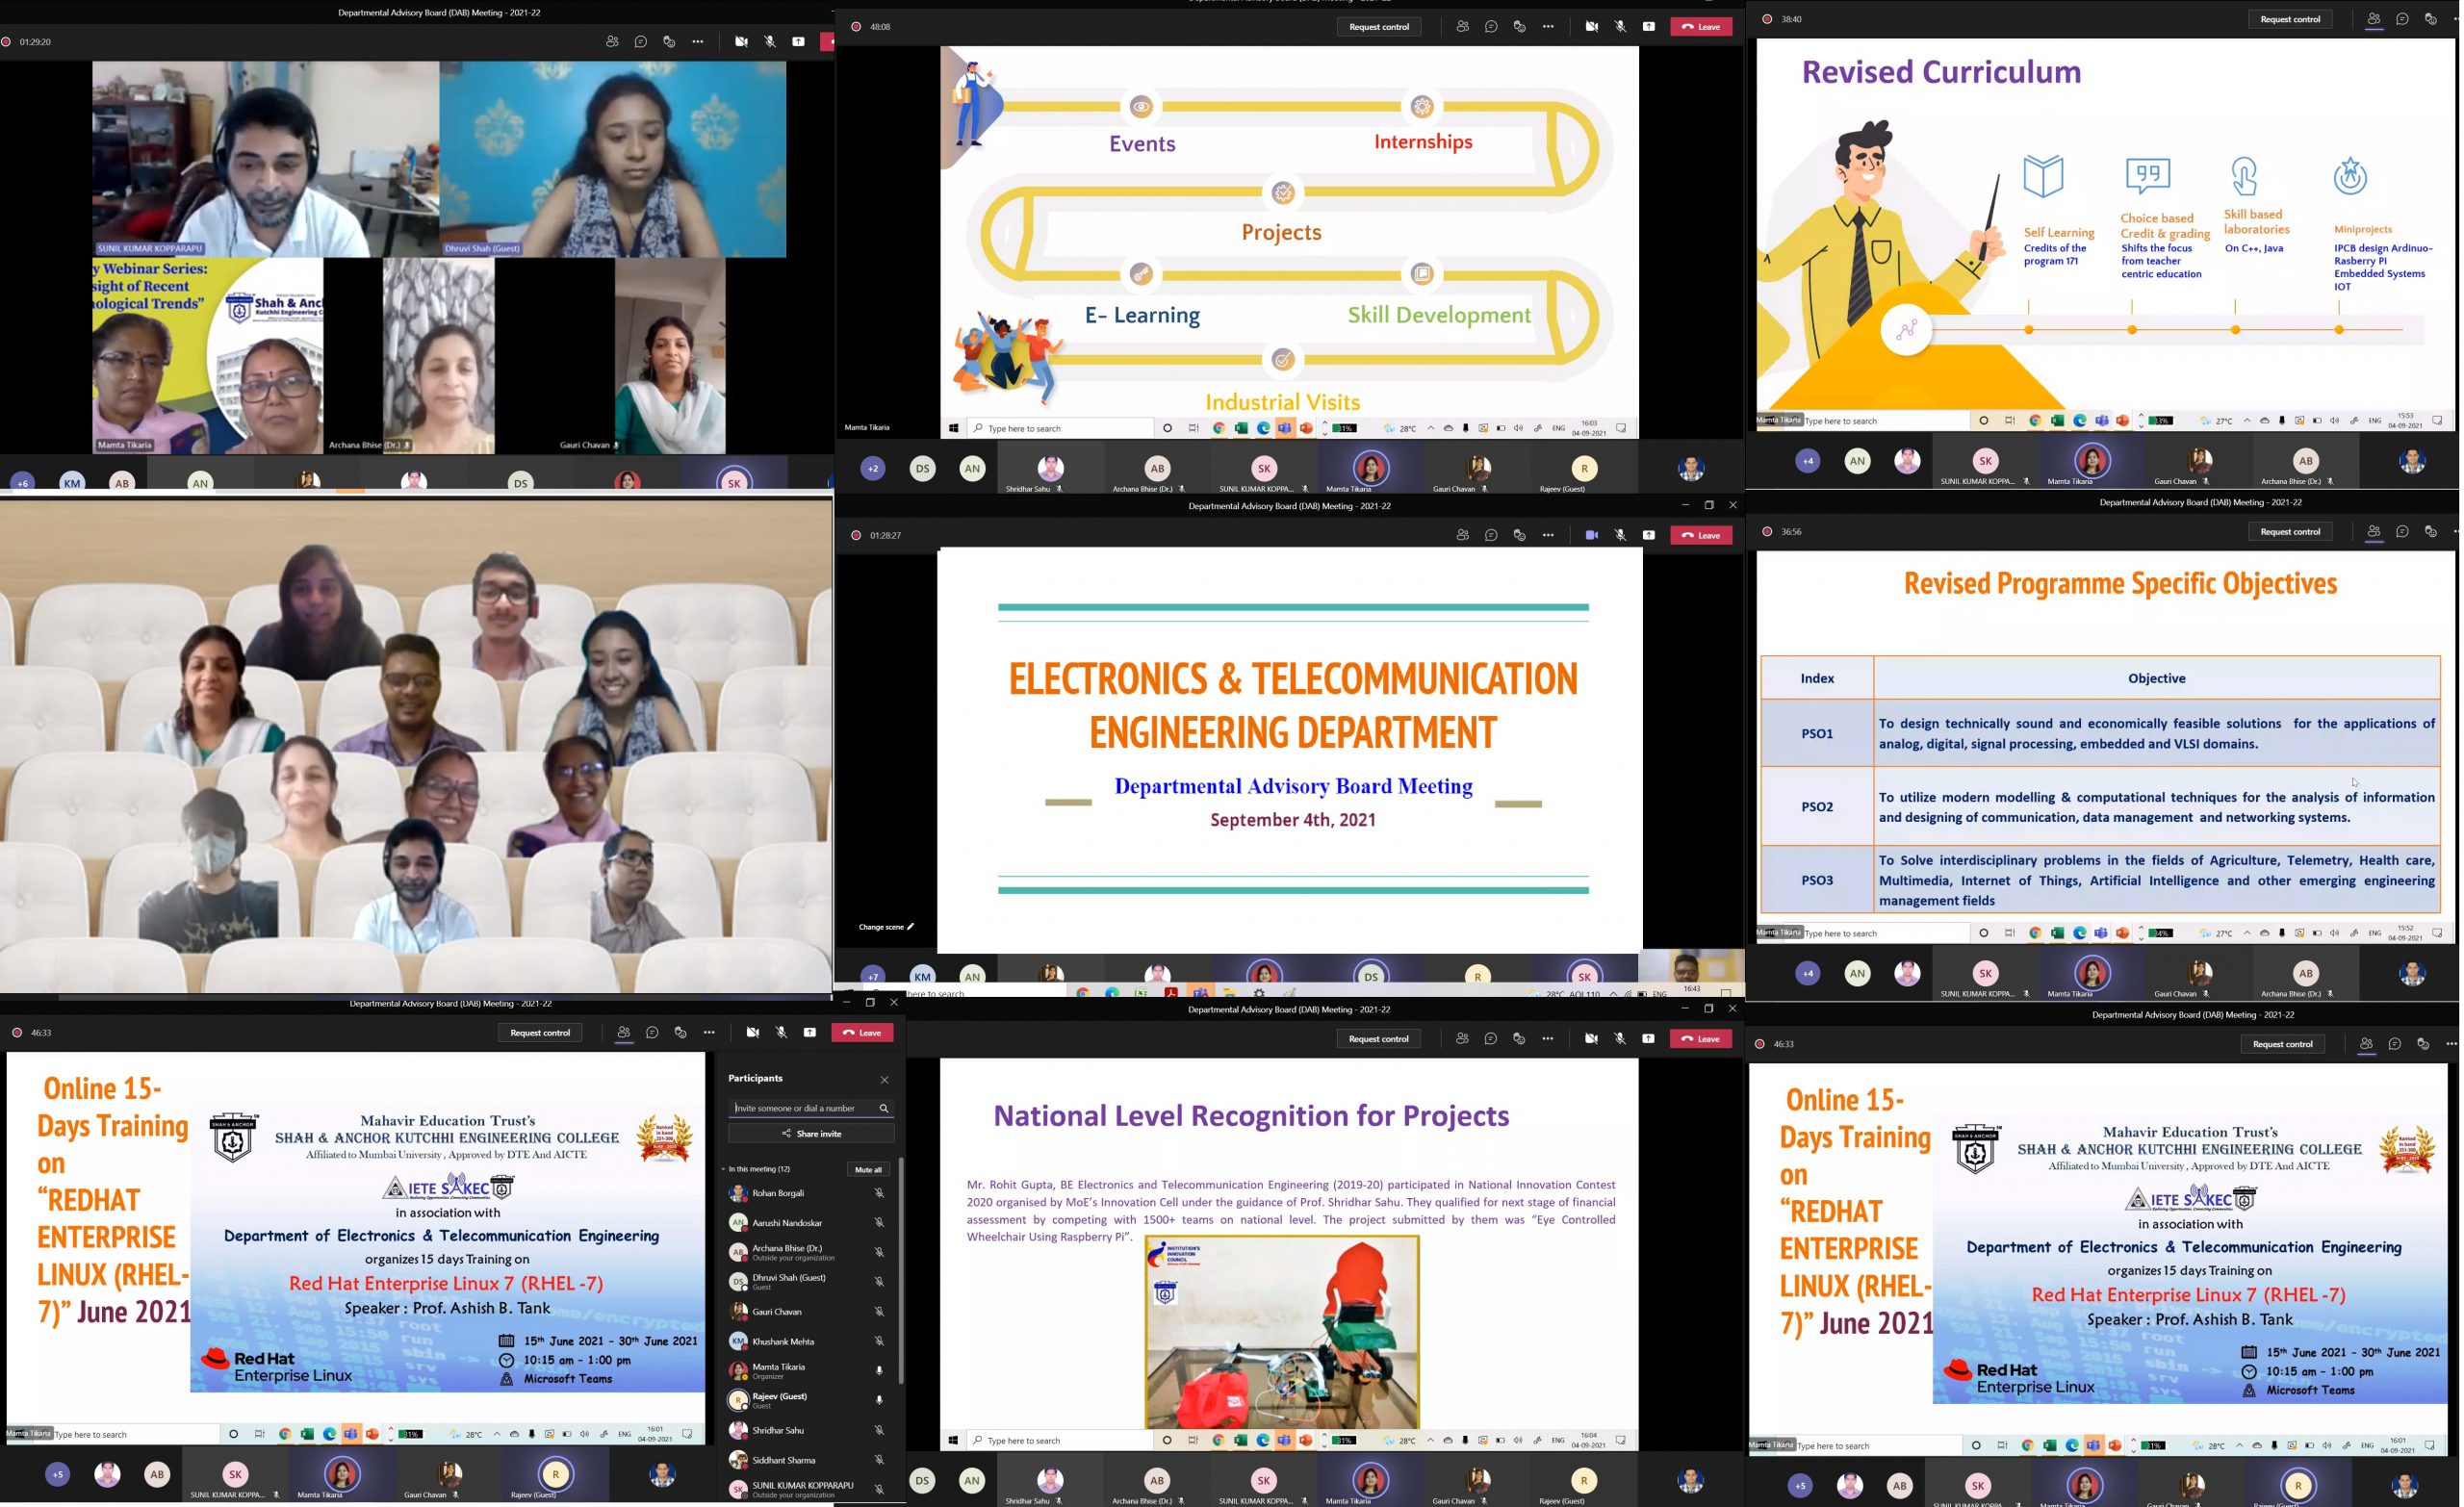Open chat icon in the 48:08 meeting window
The image size is (2464, 1507).
[x=1491, y=27]
